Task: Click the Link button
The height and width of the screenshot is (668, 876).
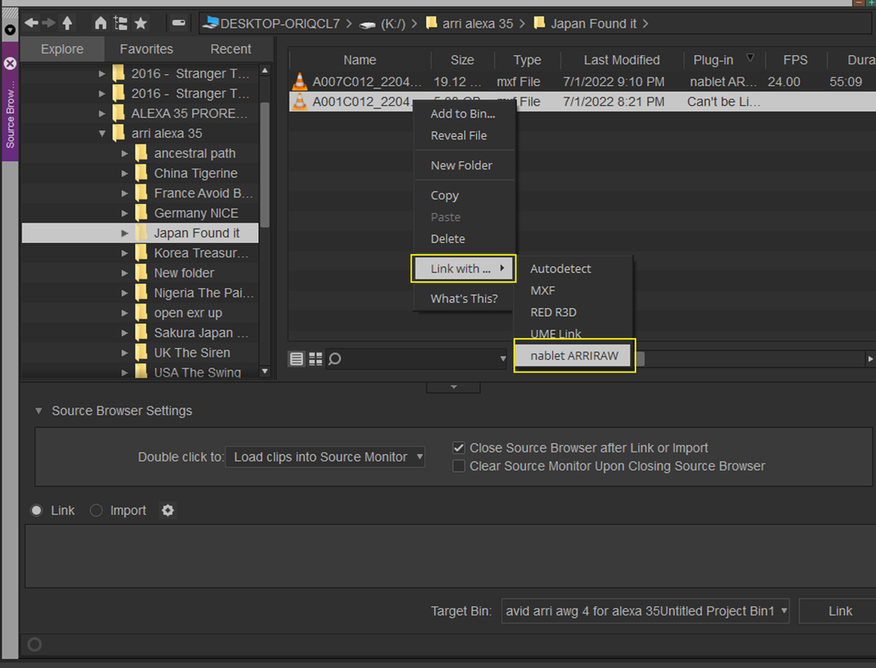Action: [x=840, y=611]
